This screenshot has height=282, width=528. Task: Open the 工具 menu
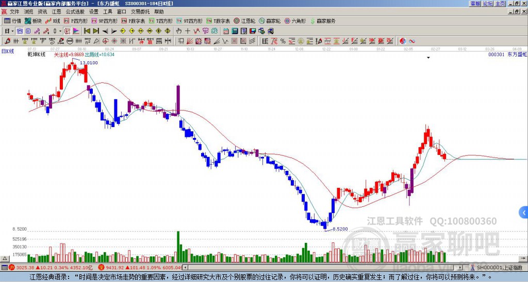[x=107, y=12]
